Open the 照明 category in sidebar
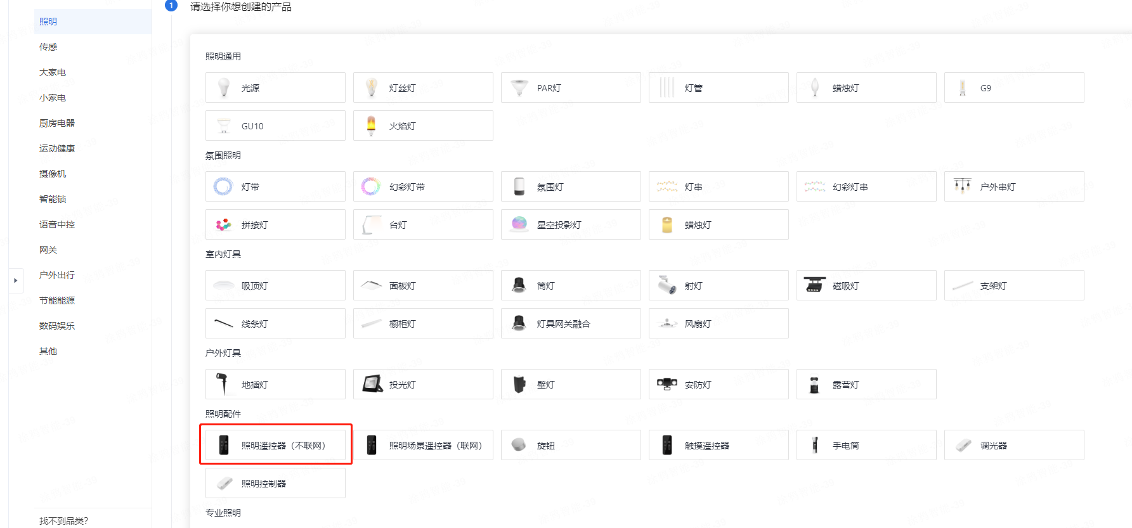Image resolution: width=1132 pixels, height=528 pixels. 93,22
